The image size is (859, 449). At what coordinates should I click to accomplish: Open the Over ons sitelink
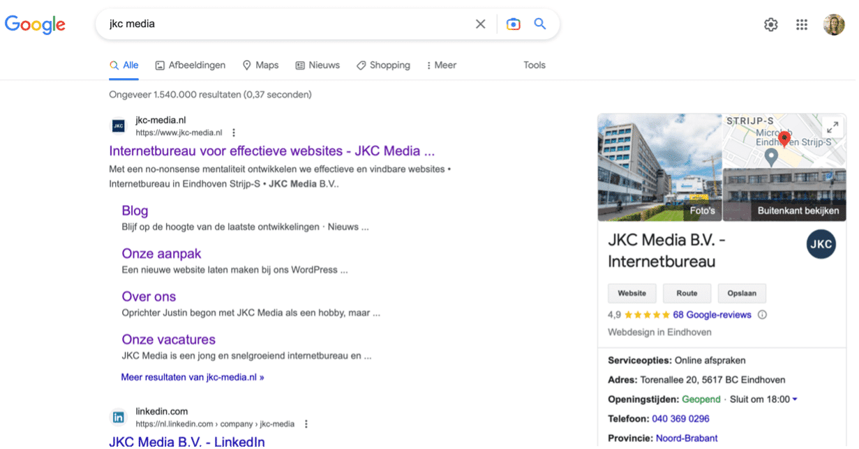click(x=149, y=296)
